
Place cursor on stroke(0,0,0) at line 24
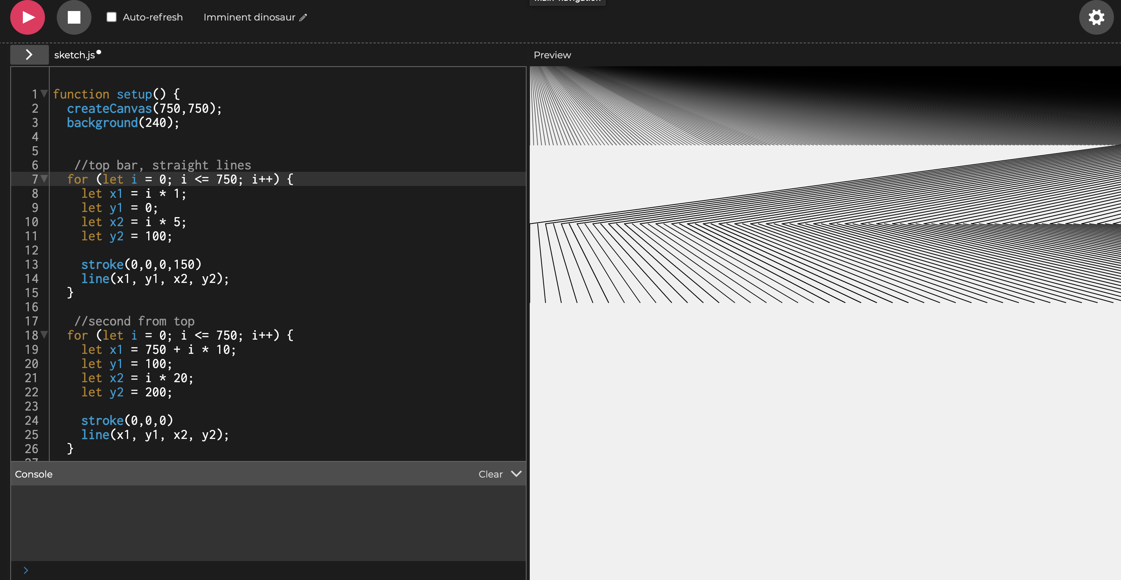127,420
